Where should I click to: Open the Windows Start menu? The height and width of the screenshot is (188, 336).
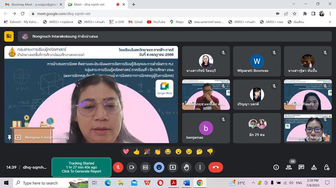(6, 183)
